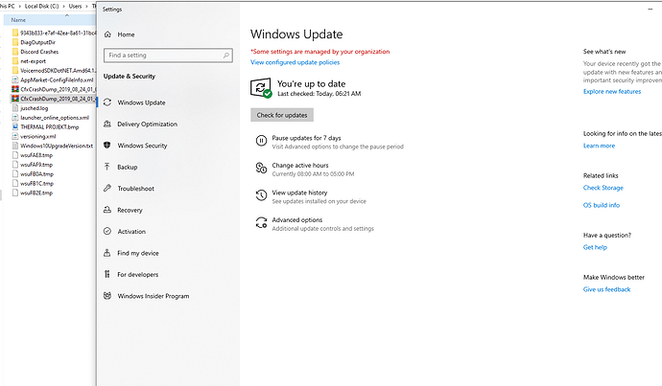
Task: Click the Home icon in Settings sidebar
Action: (106, 34)
